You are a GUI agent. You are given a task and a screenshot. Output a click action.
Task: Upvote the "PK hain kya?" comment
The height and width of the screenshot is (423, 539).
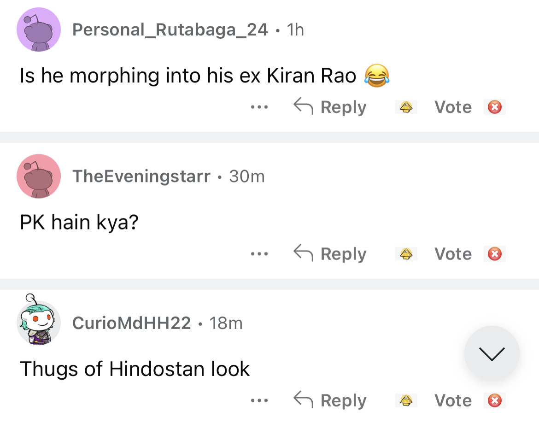(x=406, y=254)
